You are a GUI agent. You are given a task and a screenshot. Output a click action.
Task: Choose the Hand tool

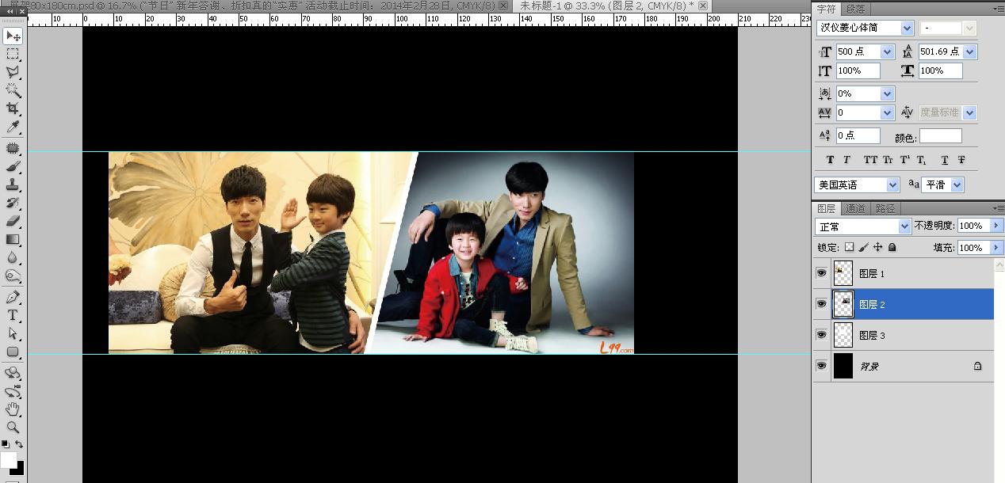[x=13, y=409]
